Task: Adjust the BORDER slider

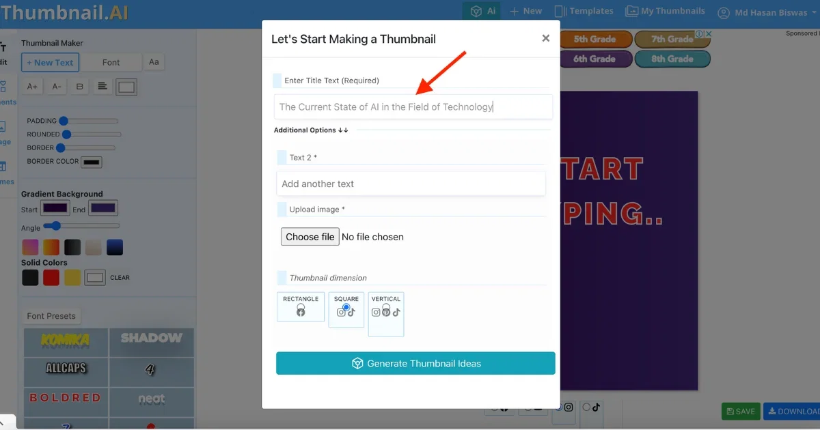Action: 85,147
